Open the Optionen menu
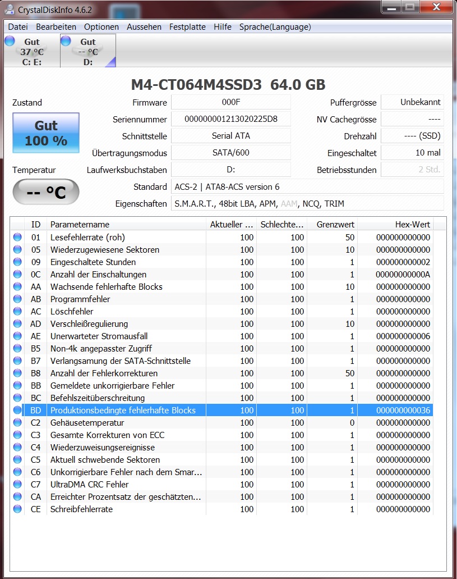Viewport: 457px width, 579px height. 101,27
